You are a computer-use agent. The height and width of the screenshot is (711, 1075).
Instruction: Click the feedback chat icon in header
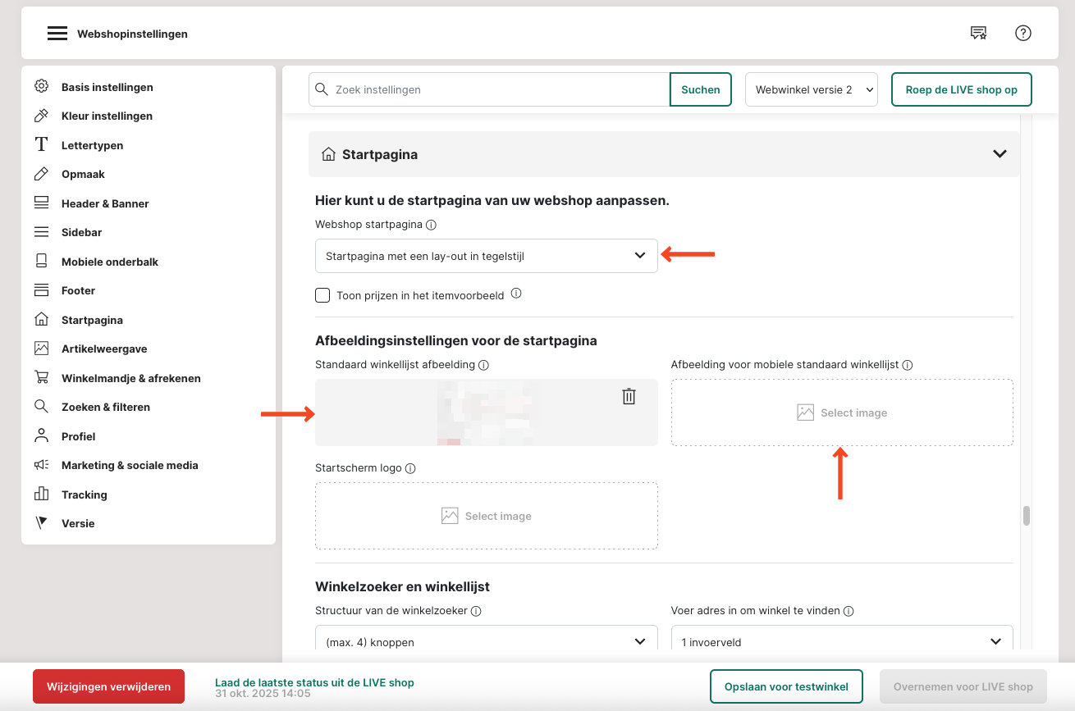(x=978, y=33)
